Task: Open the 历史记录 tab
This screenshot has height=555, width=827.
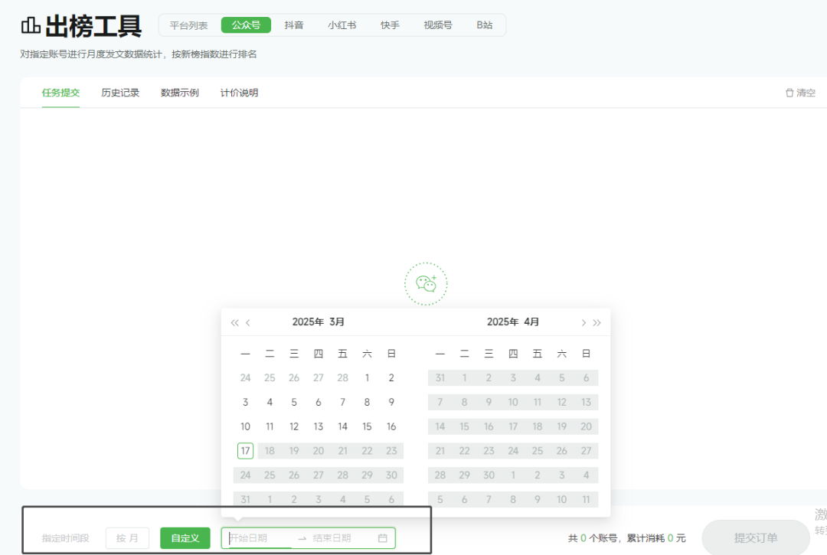Action: coord(120,93)
